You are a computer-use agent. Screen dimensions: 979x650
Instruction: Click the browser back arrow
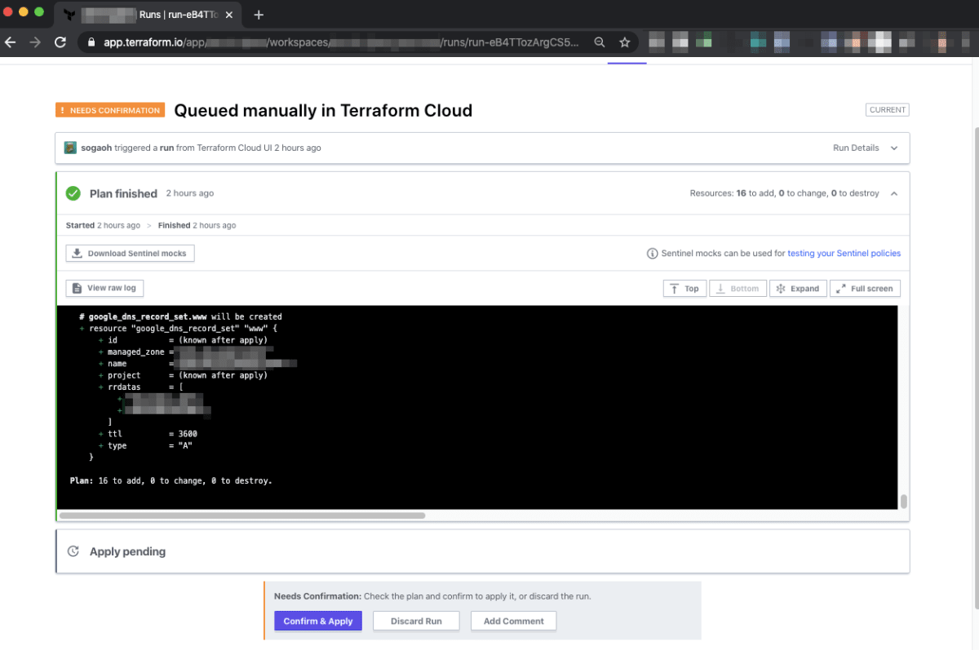[11, 42]
